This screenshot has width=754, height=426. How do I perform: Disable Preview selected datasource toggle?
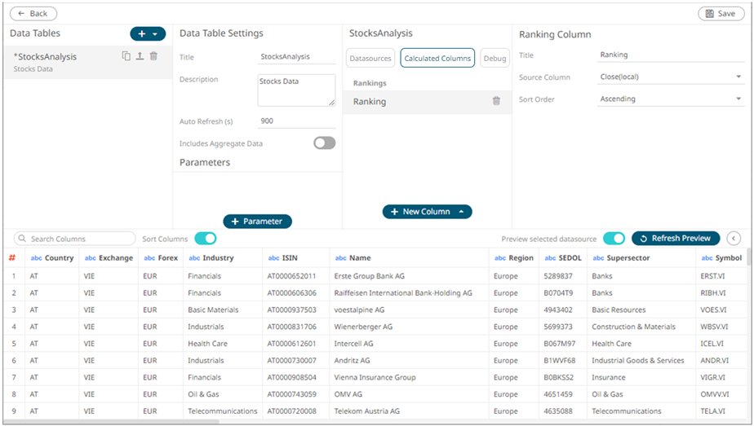click(614, 239)
